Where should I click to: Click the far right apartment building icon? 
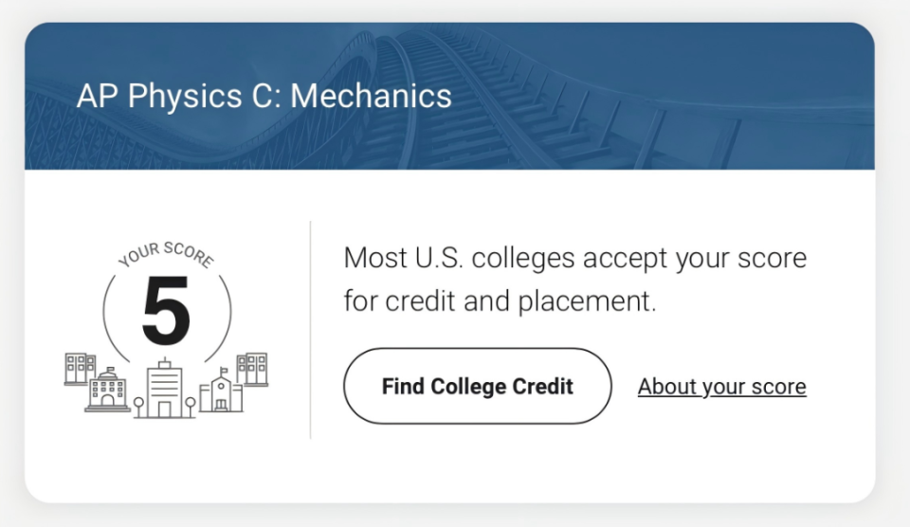coord(252,369)
